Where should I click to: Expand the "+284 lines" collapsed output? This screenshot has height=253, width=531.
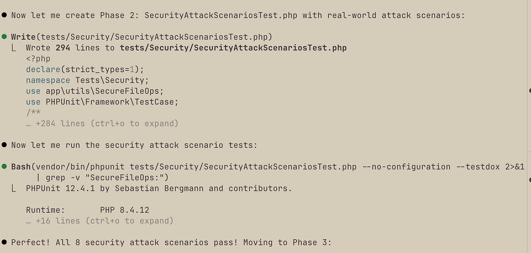coord(102,123)
